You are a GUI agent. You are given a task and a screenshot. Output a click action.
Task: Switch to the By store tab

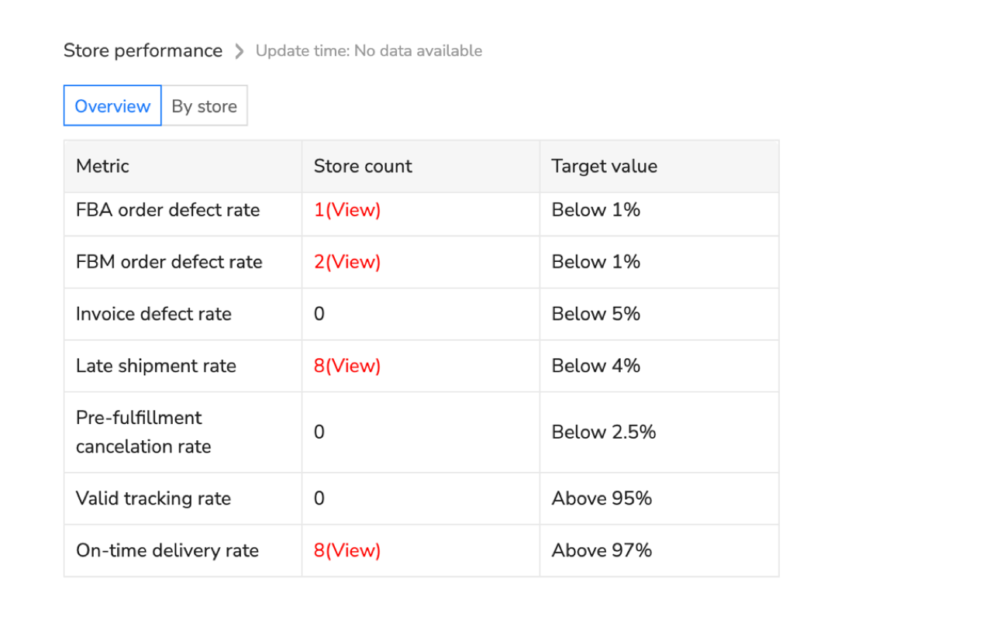(x=205, y=105)
